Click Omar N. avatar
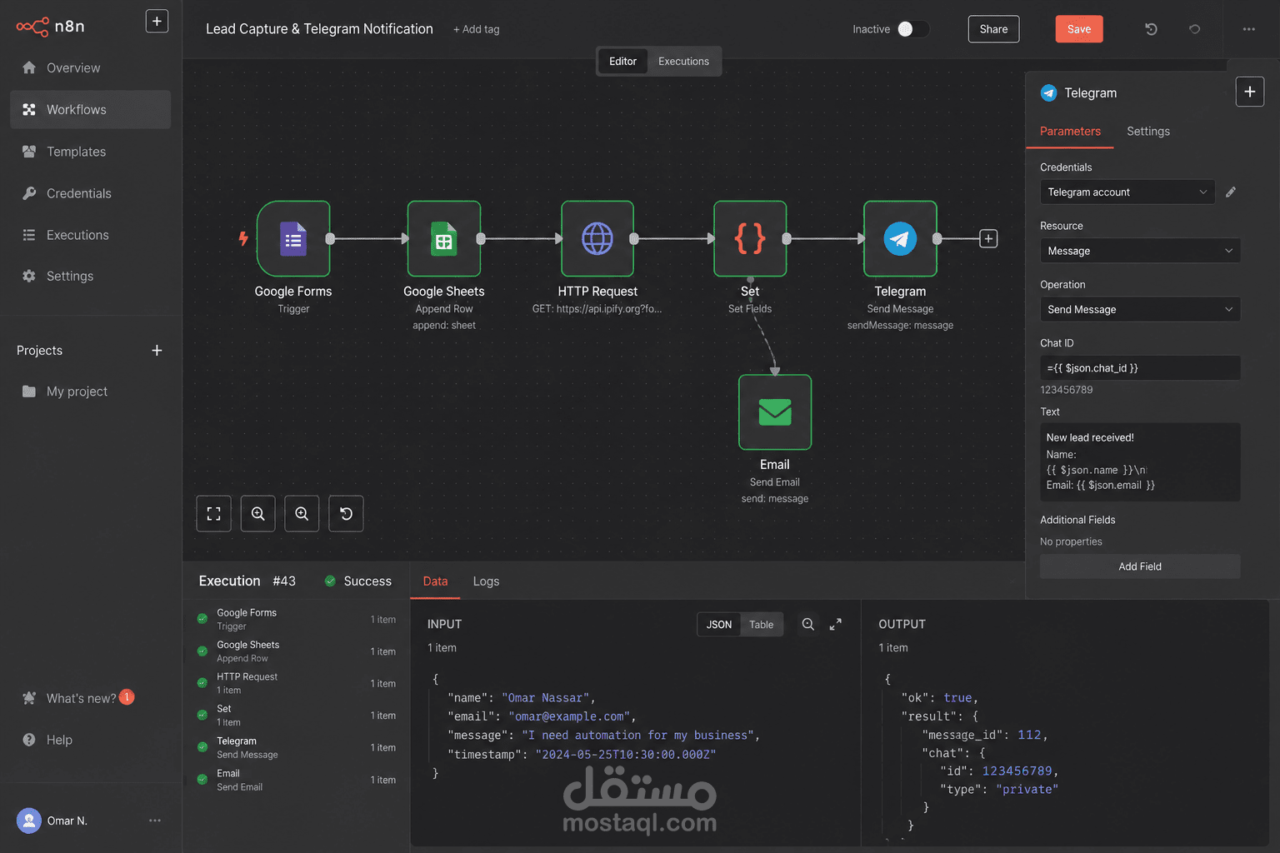Image resolution: width=1280 pixels, height=853 pixels. pyautogui.click(x=29, y=821)
